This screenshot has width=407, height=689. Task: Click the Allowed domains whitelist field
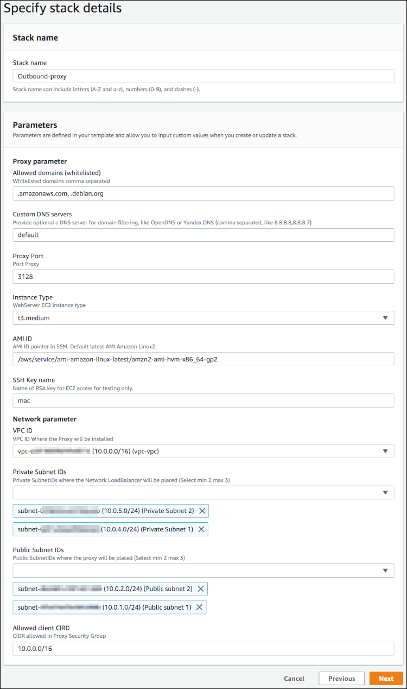203,193
